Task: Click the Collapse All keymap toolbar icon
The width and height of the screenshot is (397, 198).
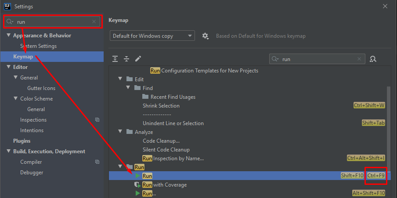Action: pos(126,59)
